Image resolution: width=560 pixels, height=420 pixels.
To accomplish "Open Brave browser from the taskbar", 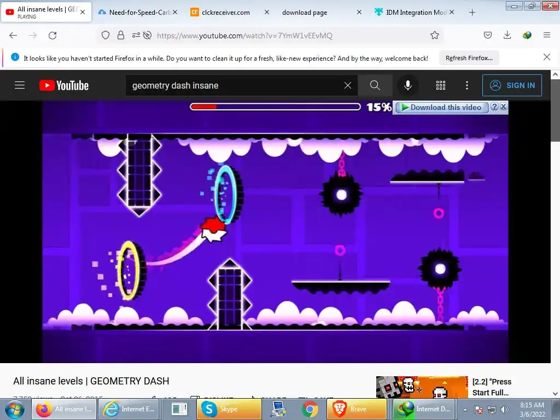I will tap(357, 409).
